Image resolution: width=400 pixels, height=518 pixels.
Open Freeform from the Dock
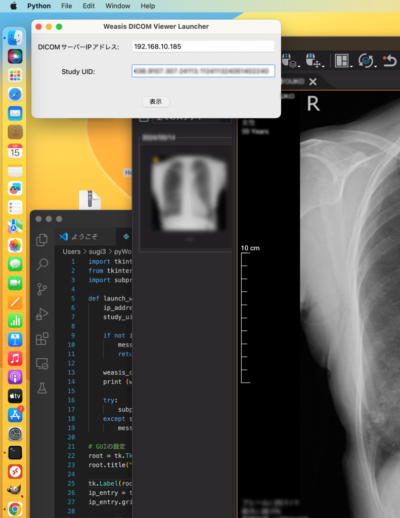pos(15,189)
